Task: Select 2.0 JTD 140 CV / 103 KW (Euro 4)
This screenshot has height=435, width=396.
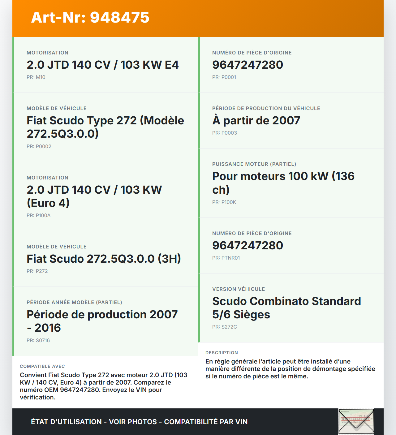Action: pos(94,196)
